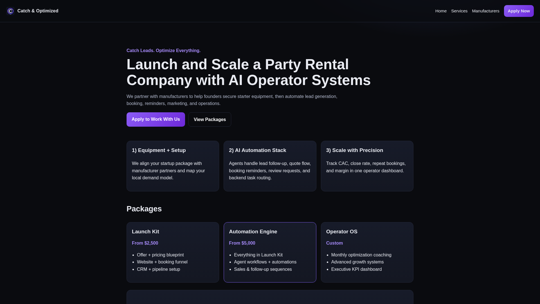Click CRM + pipeline setup item
This screenshot has height=304, width=540.
tap(158, 269)
